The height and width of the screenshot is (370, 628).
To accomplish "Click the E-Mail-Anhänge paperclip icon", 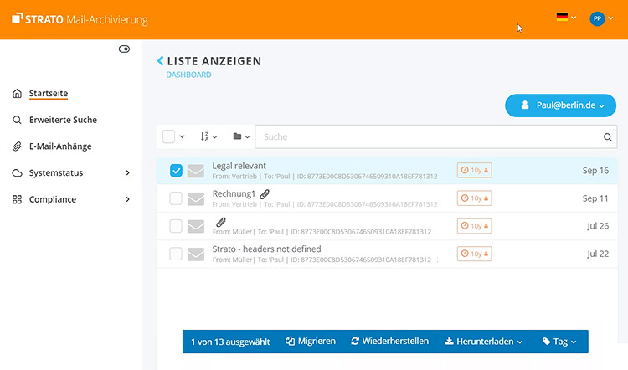I will click(x=17, y=146).
